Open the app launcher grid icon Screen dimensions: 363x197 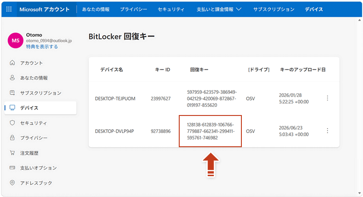pyautogui.click(x=9, y=9)
